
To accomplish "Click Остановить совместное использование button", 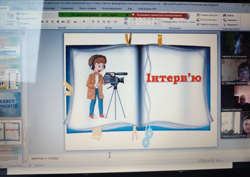I will pyautogui.click(x=159, y=15).
